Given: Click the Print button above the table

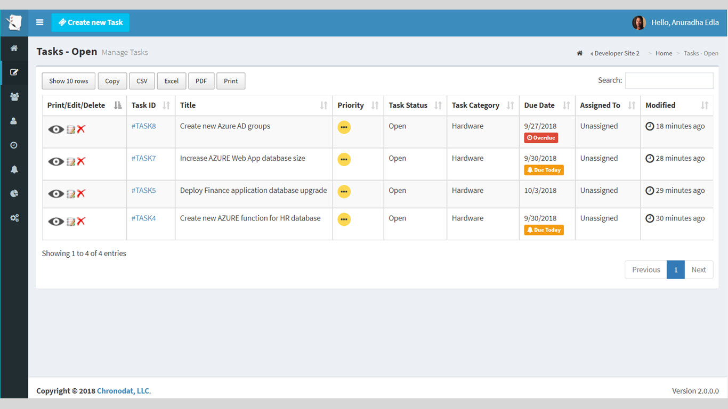Looking at the screenshot, I should point(231,81).
